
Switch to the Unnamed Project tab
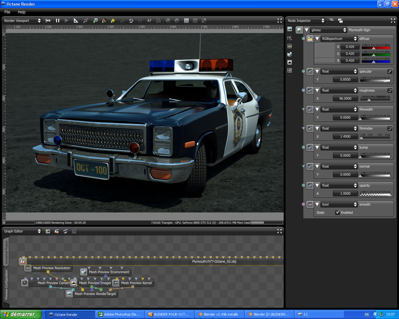tap(6, 252)
